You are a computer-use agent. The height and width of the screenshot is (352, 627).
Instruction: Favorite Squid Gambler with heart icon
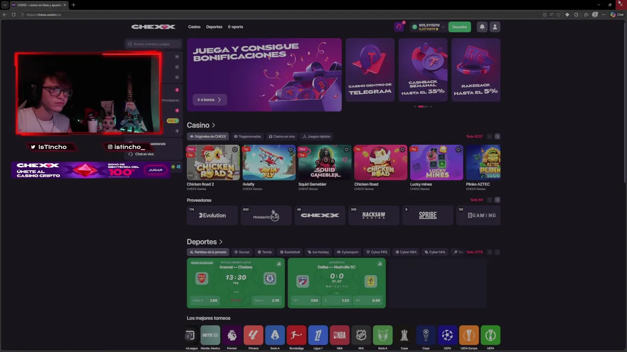click(346, 150)
